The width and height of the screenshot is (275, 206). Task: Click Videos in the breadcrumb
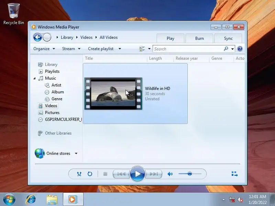coord(87,37)
